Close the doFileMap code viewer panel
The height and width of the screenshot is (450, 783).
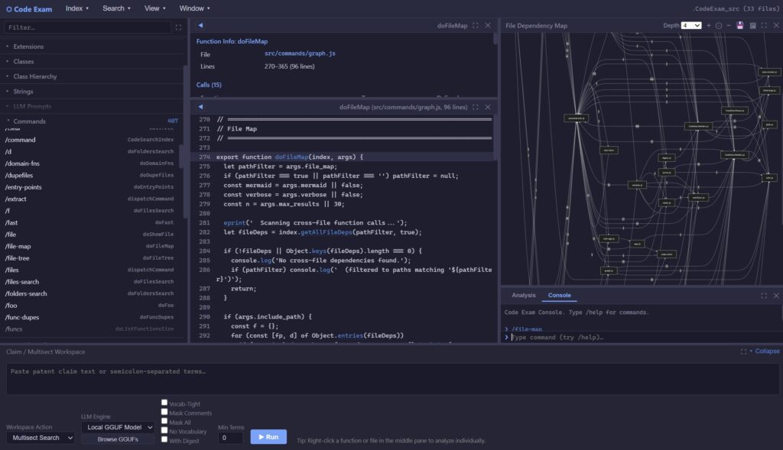[x=488, y=107]
